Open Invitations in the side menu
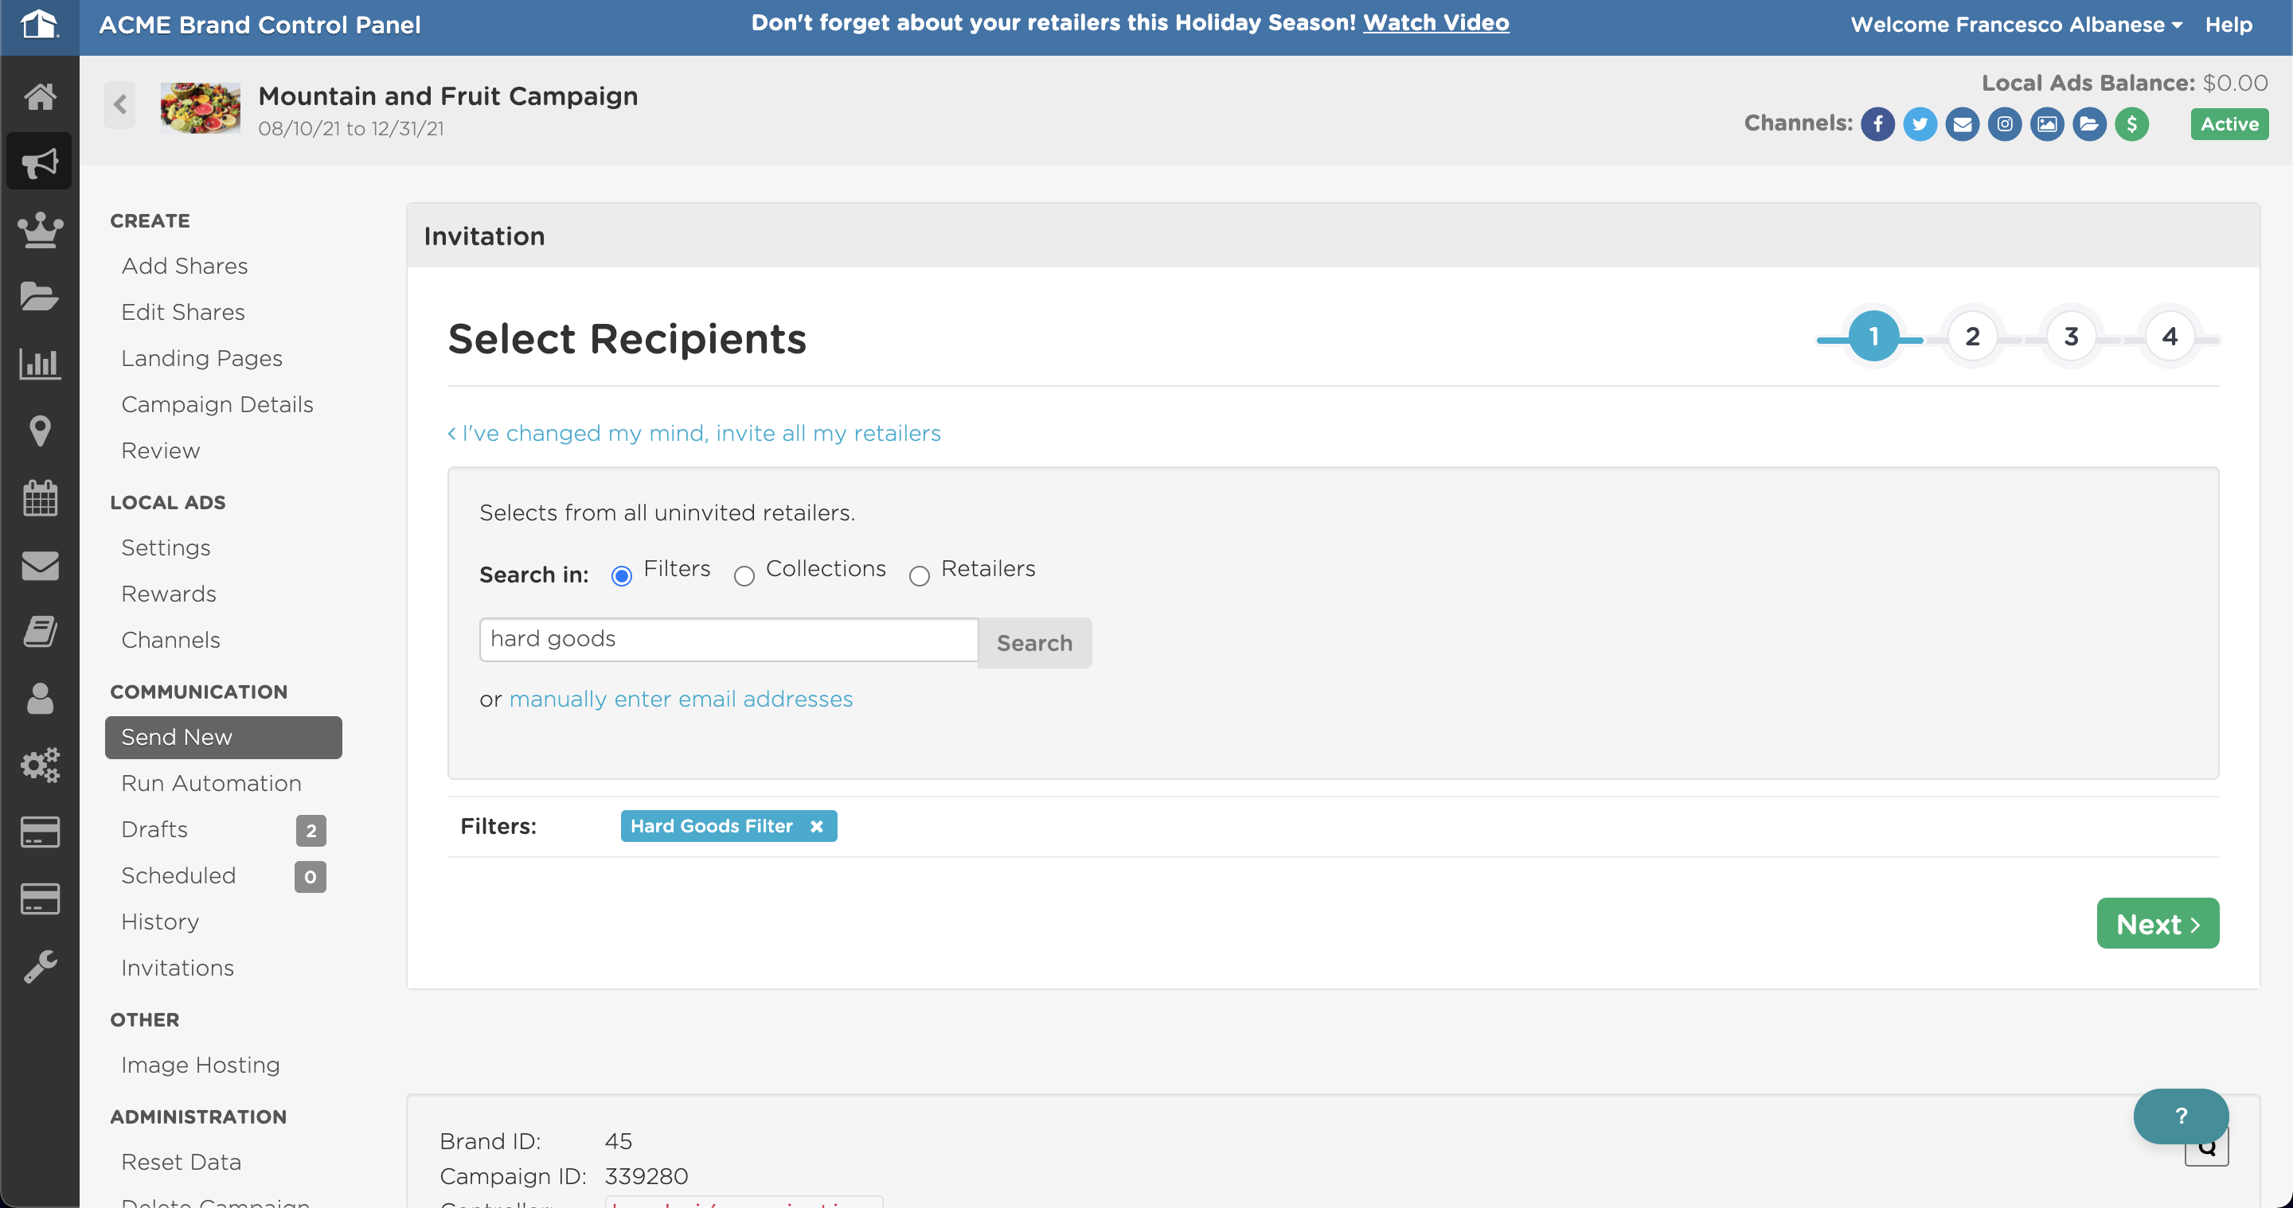The height and width of the screenshot is (1208, 2293). coord(177,968)
